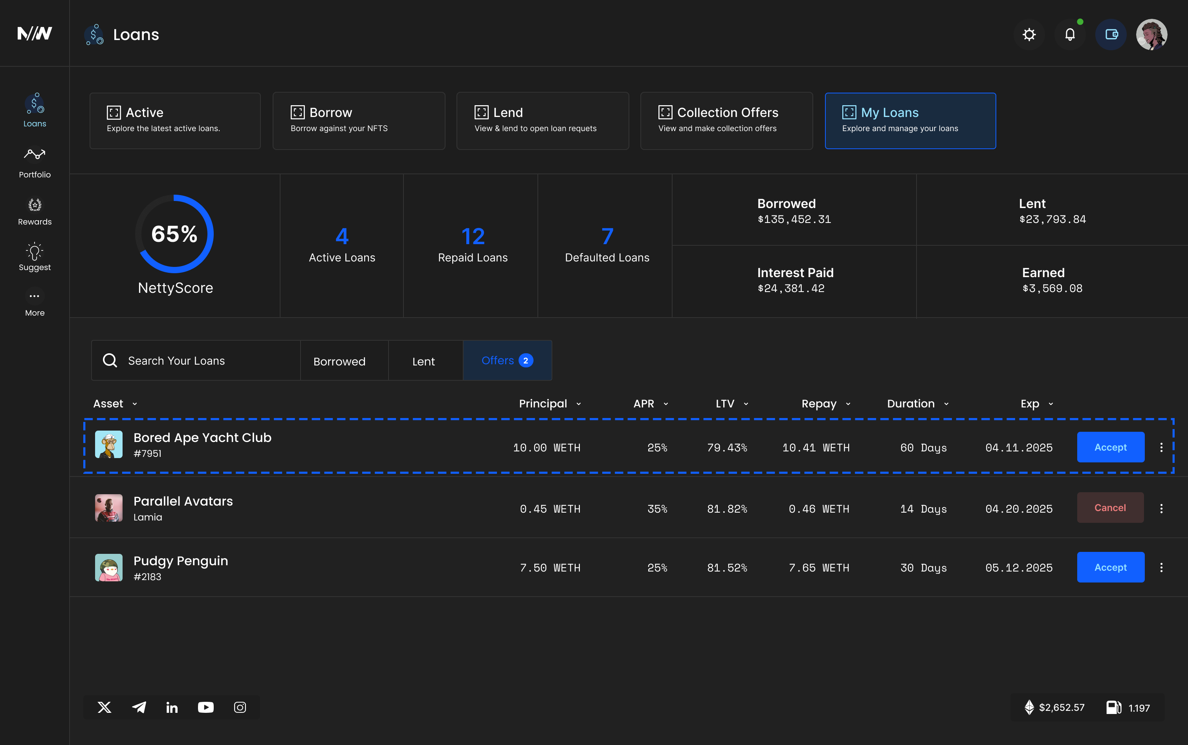
Task: Sort by Duration column chevron
Action: point(946,404)
